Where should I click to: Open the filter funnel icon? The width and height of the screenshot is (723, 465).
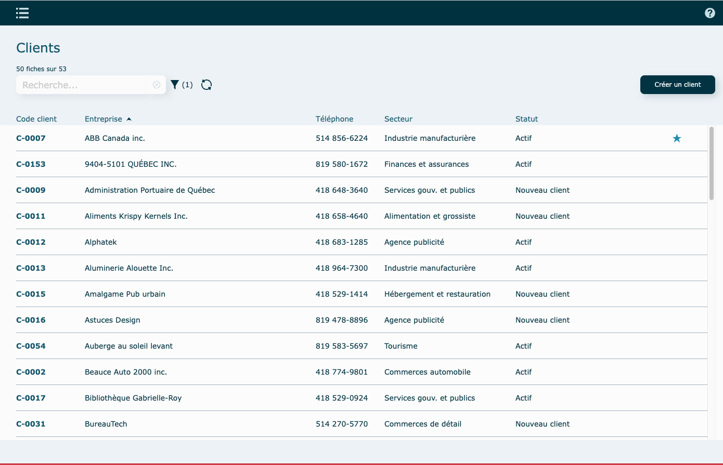[175, 85]
